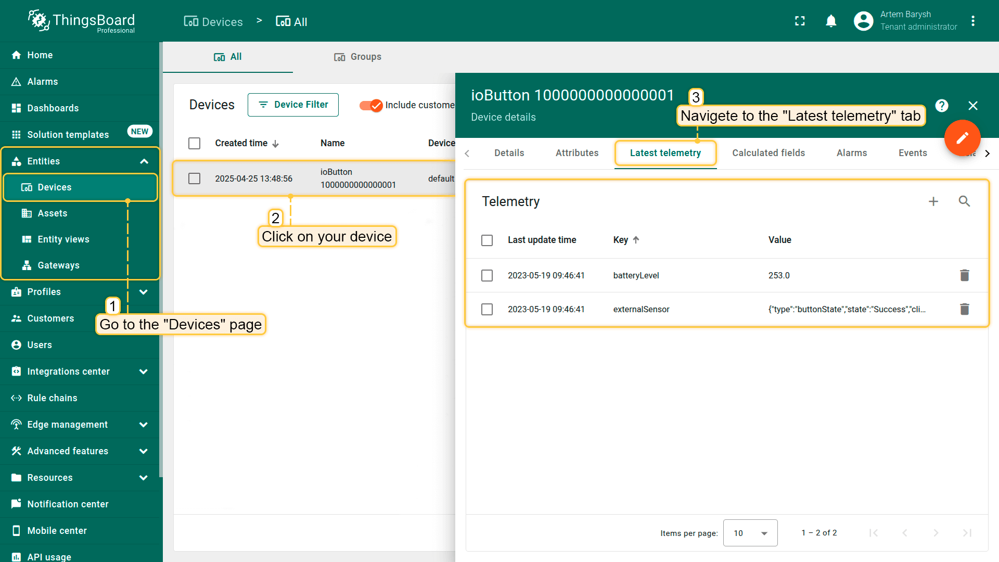The image size is (999, 562).
Task: Check the checkbox for externalSensor row
Action: click(x=487, y=309)
